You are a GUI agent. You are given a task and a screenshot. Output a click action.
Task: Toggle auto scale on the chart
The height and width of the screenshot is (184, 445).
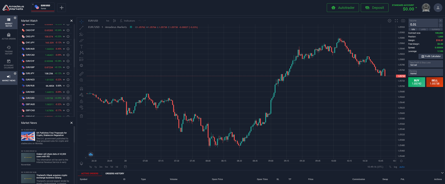402,167
